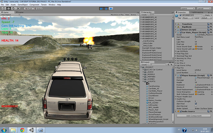Disable the Audio Source component checkbox
The height and width of the screenshot is (133, 213).
click(181, 111)
